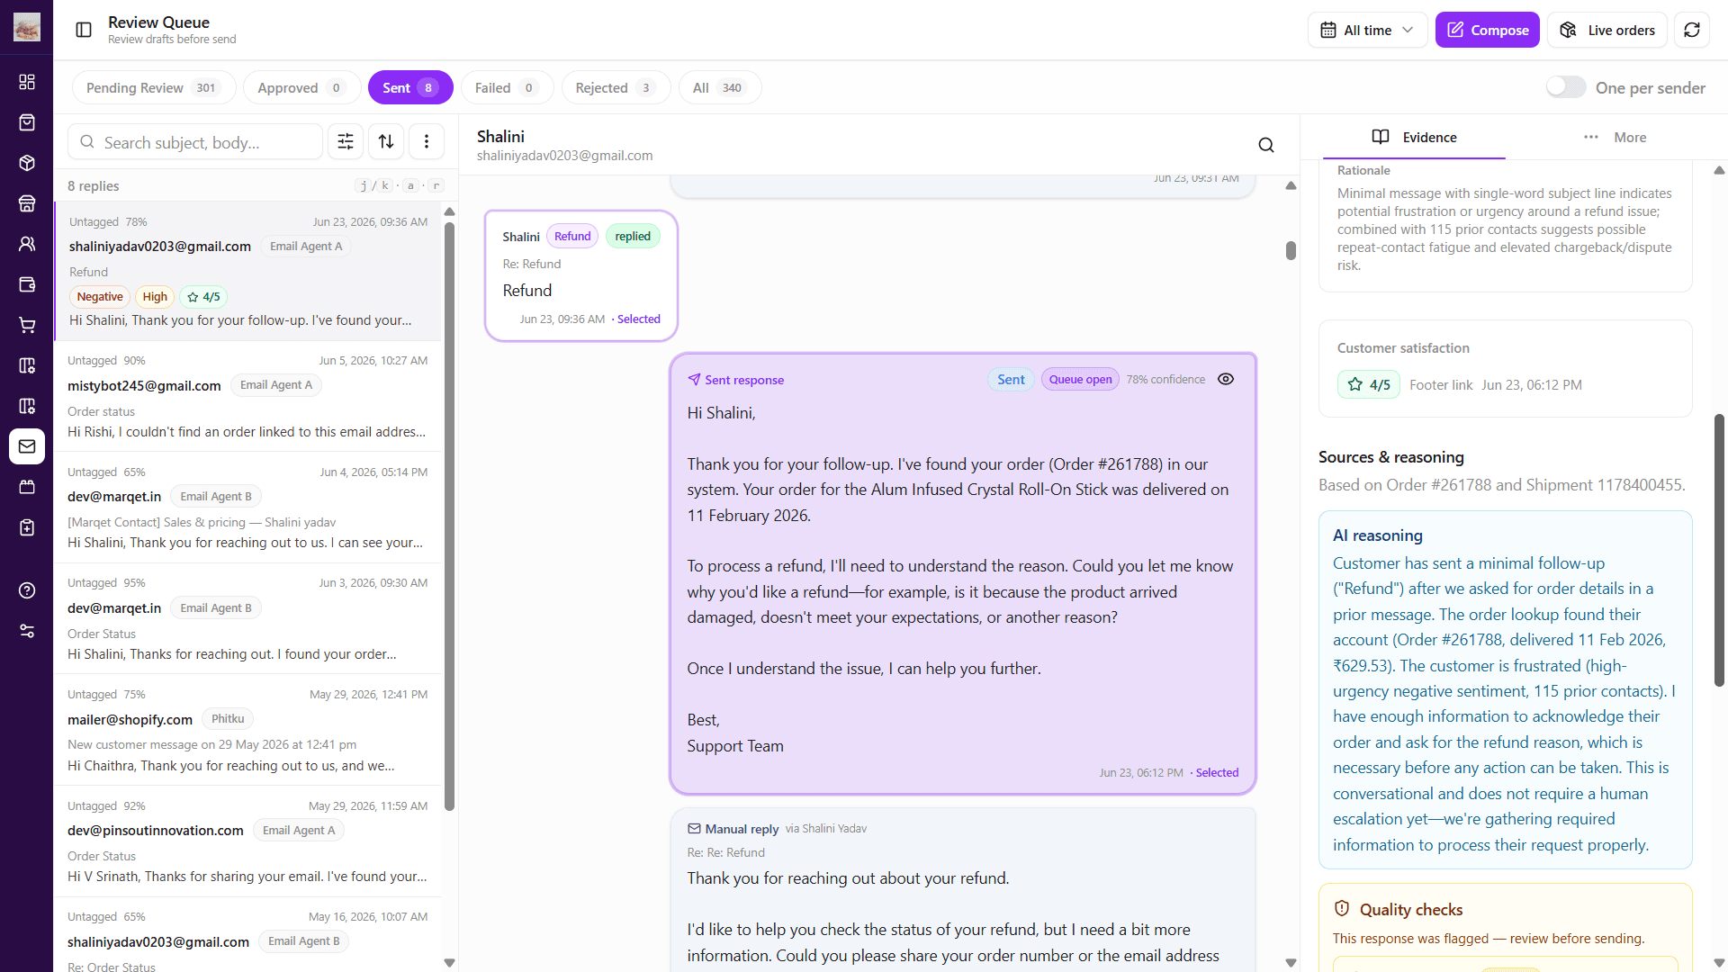Open the three-dot list options menu

(x=427, y=141)
